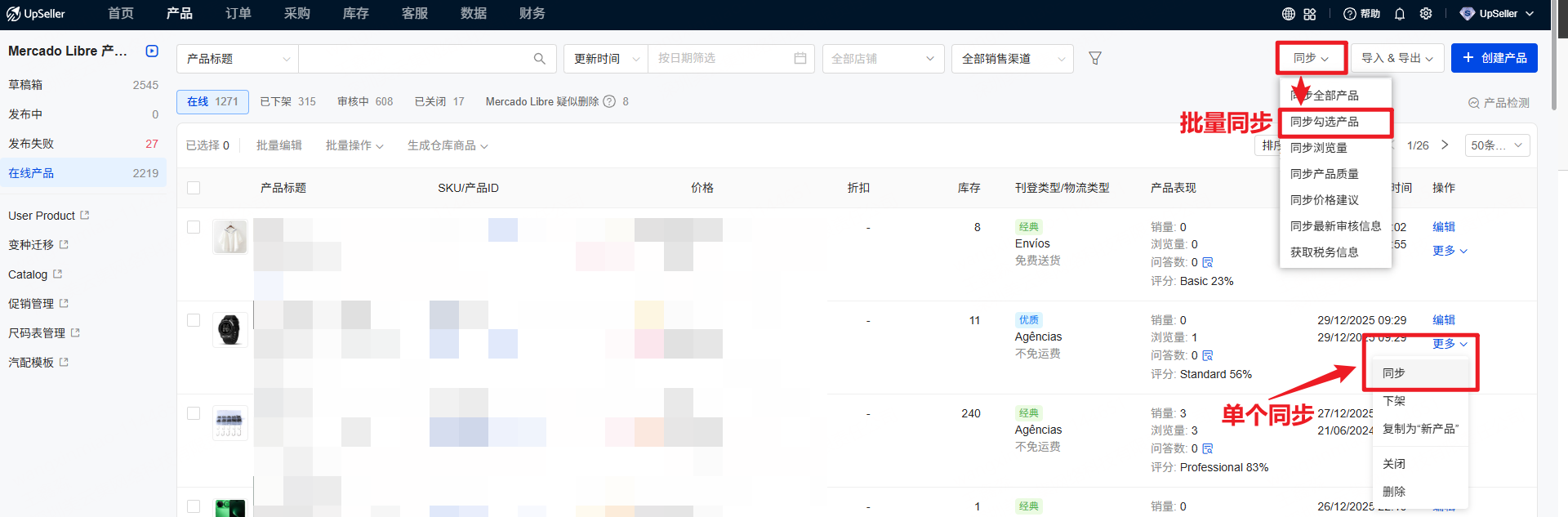Screen dimensions: 1568x517
Task: Open the apps grid icon
Action: click(x=1310, y=14)
